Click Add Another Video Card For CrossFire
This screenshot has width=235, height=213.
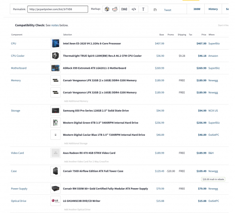click(86, 162)
